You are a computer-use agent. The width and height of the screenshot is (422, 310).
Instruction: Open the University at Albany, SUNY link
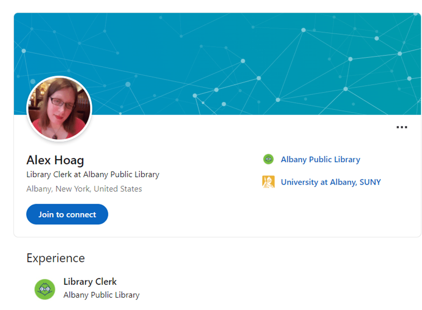[x=331, y=182]
